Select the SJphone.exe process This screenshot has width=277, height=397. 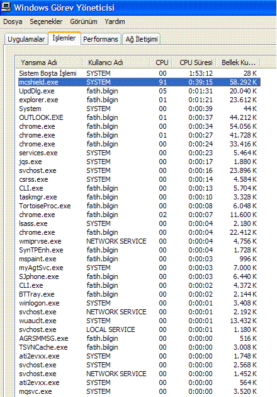click(139, 276)
